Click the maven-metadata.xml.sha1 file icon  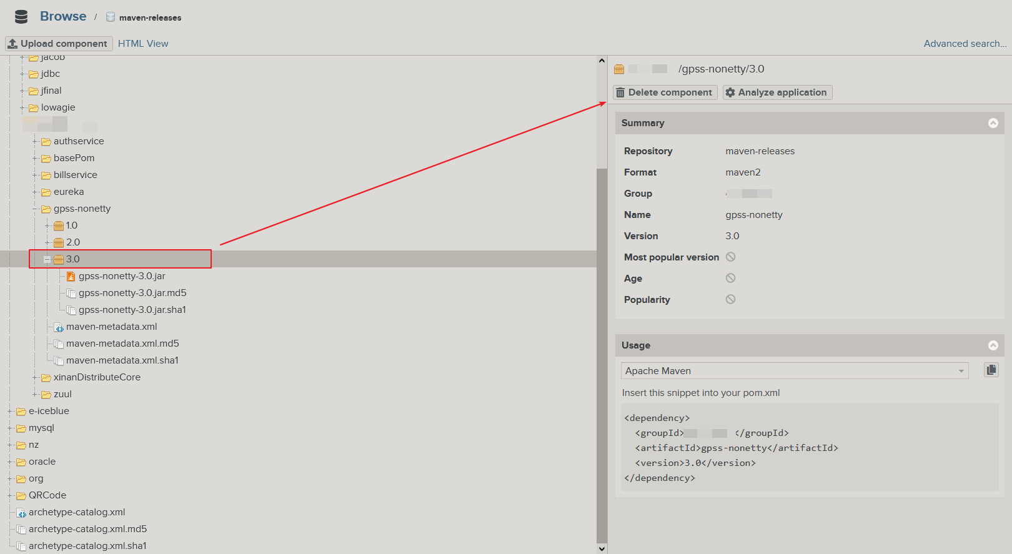point(59,360)
